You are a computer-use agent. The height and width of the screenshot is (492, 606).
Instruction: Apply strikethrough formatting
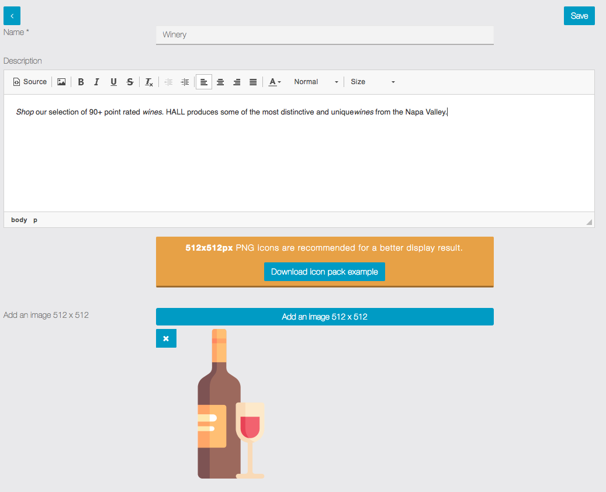(x=130, y=82)
